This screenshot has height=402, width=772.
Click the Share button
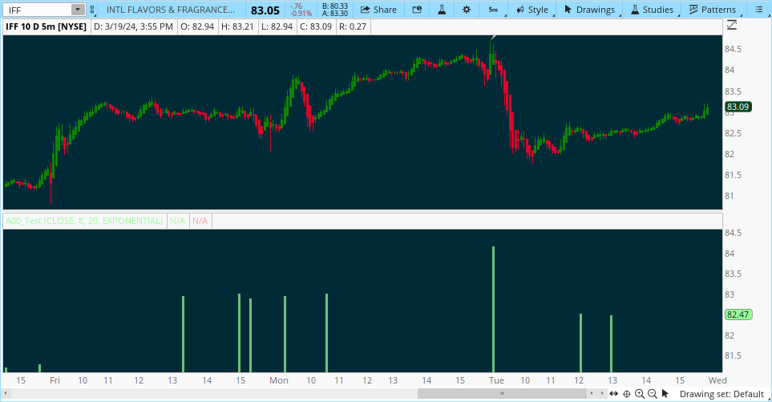pos(378,10)
